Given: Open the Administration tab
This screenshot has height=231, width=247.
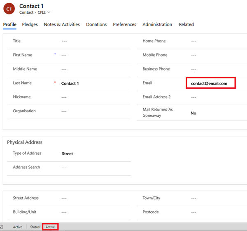Looking at the screenshot, I should pos(157,24).
